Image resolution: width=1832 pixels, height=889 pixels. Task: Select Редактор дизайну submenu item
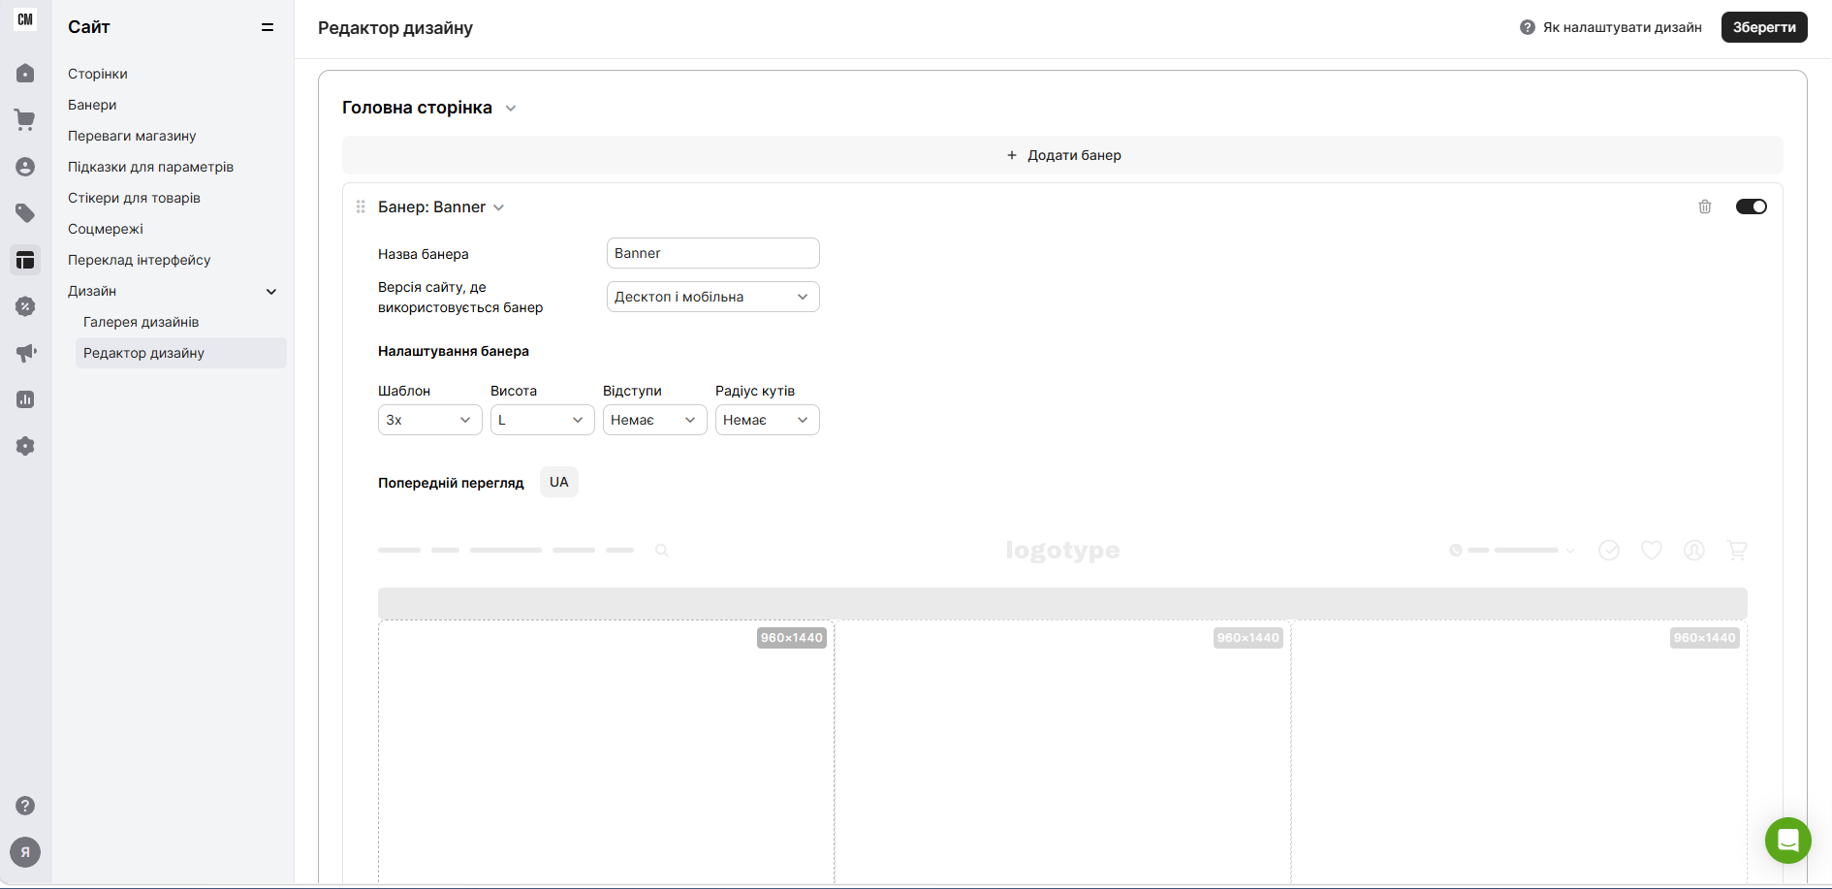click(x=181, y=353)
